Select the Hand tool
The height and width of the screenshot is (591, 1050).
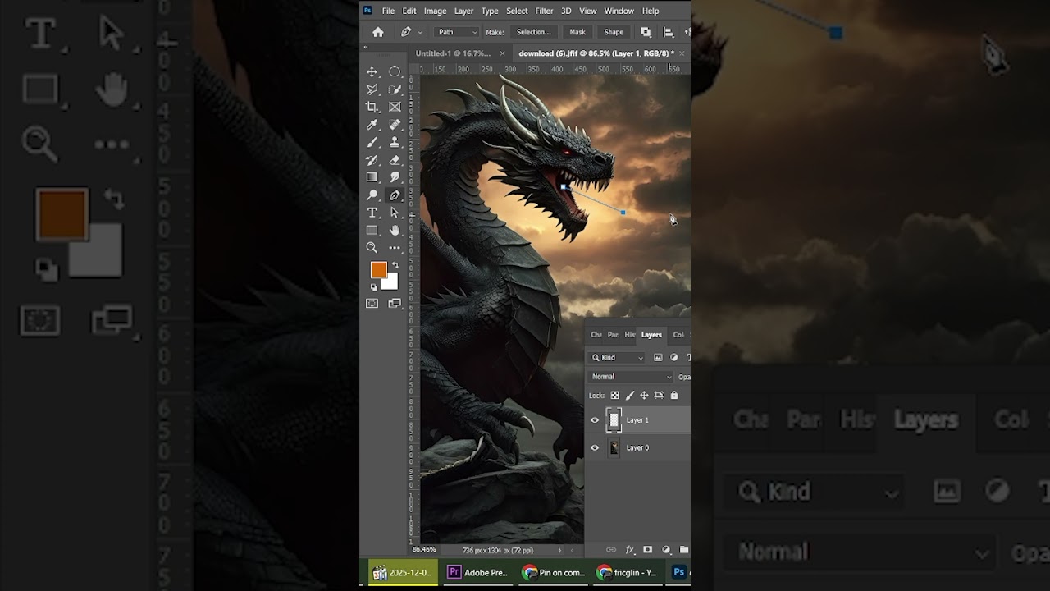coord(395,231)
